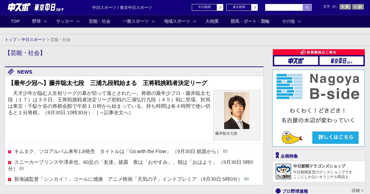The image size is (370, 194).
Task: Click the 藤井聡太七段 photo thumbnail
Action: 237,111
